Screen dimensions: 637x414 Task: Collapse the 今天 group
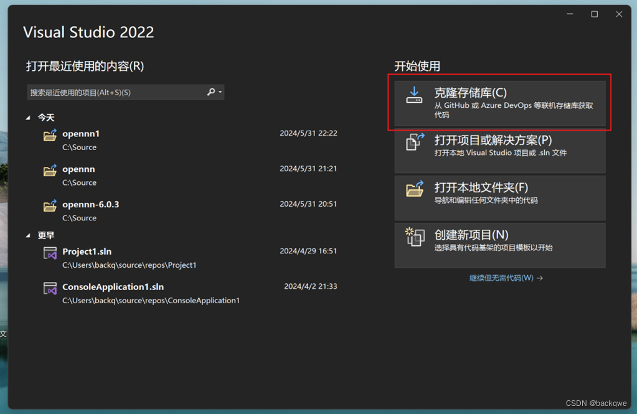point(28,118)
